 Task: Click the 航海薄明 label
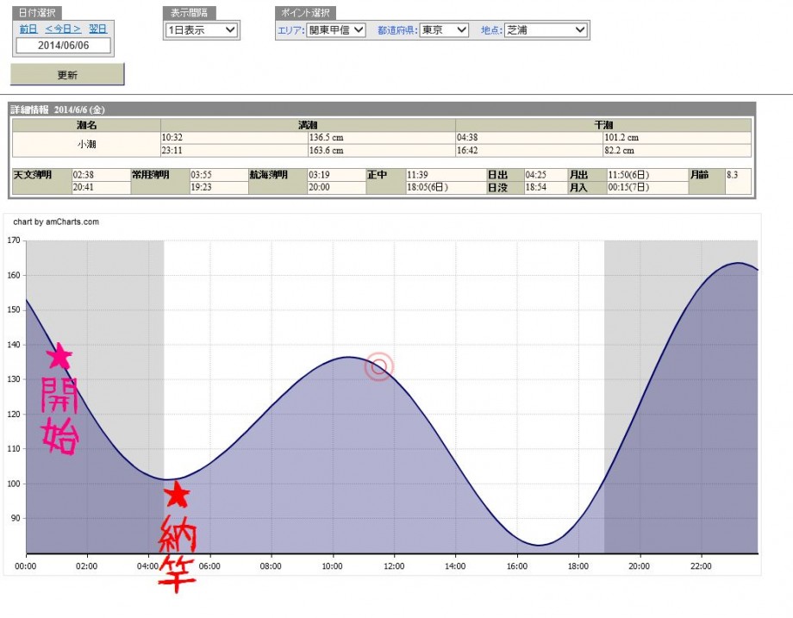[x=269, y=175]
